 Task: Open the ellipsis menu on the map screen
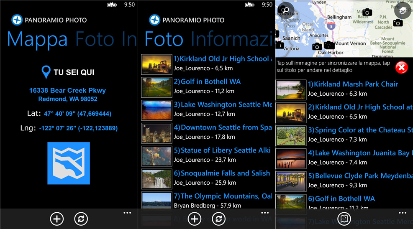click(x=403, y=213)
